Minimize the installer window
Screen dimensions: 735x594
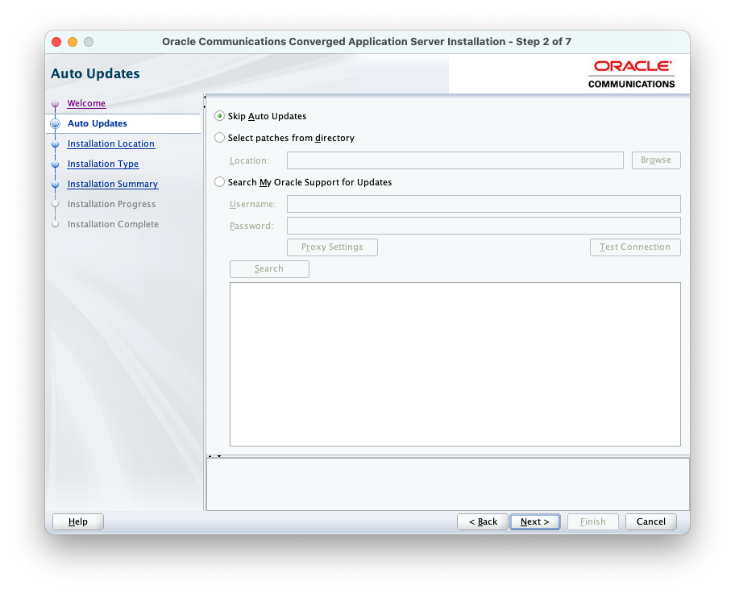pyautogui.click(x=73, y=42)
